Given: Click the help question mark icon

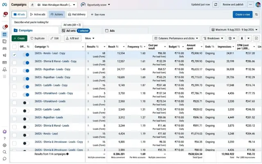Looking at the screenshot, I should tap(5, 139).
